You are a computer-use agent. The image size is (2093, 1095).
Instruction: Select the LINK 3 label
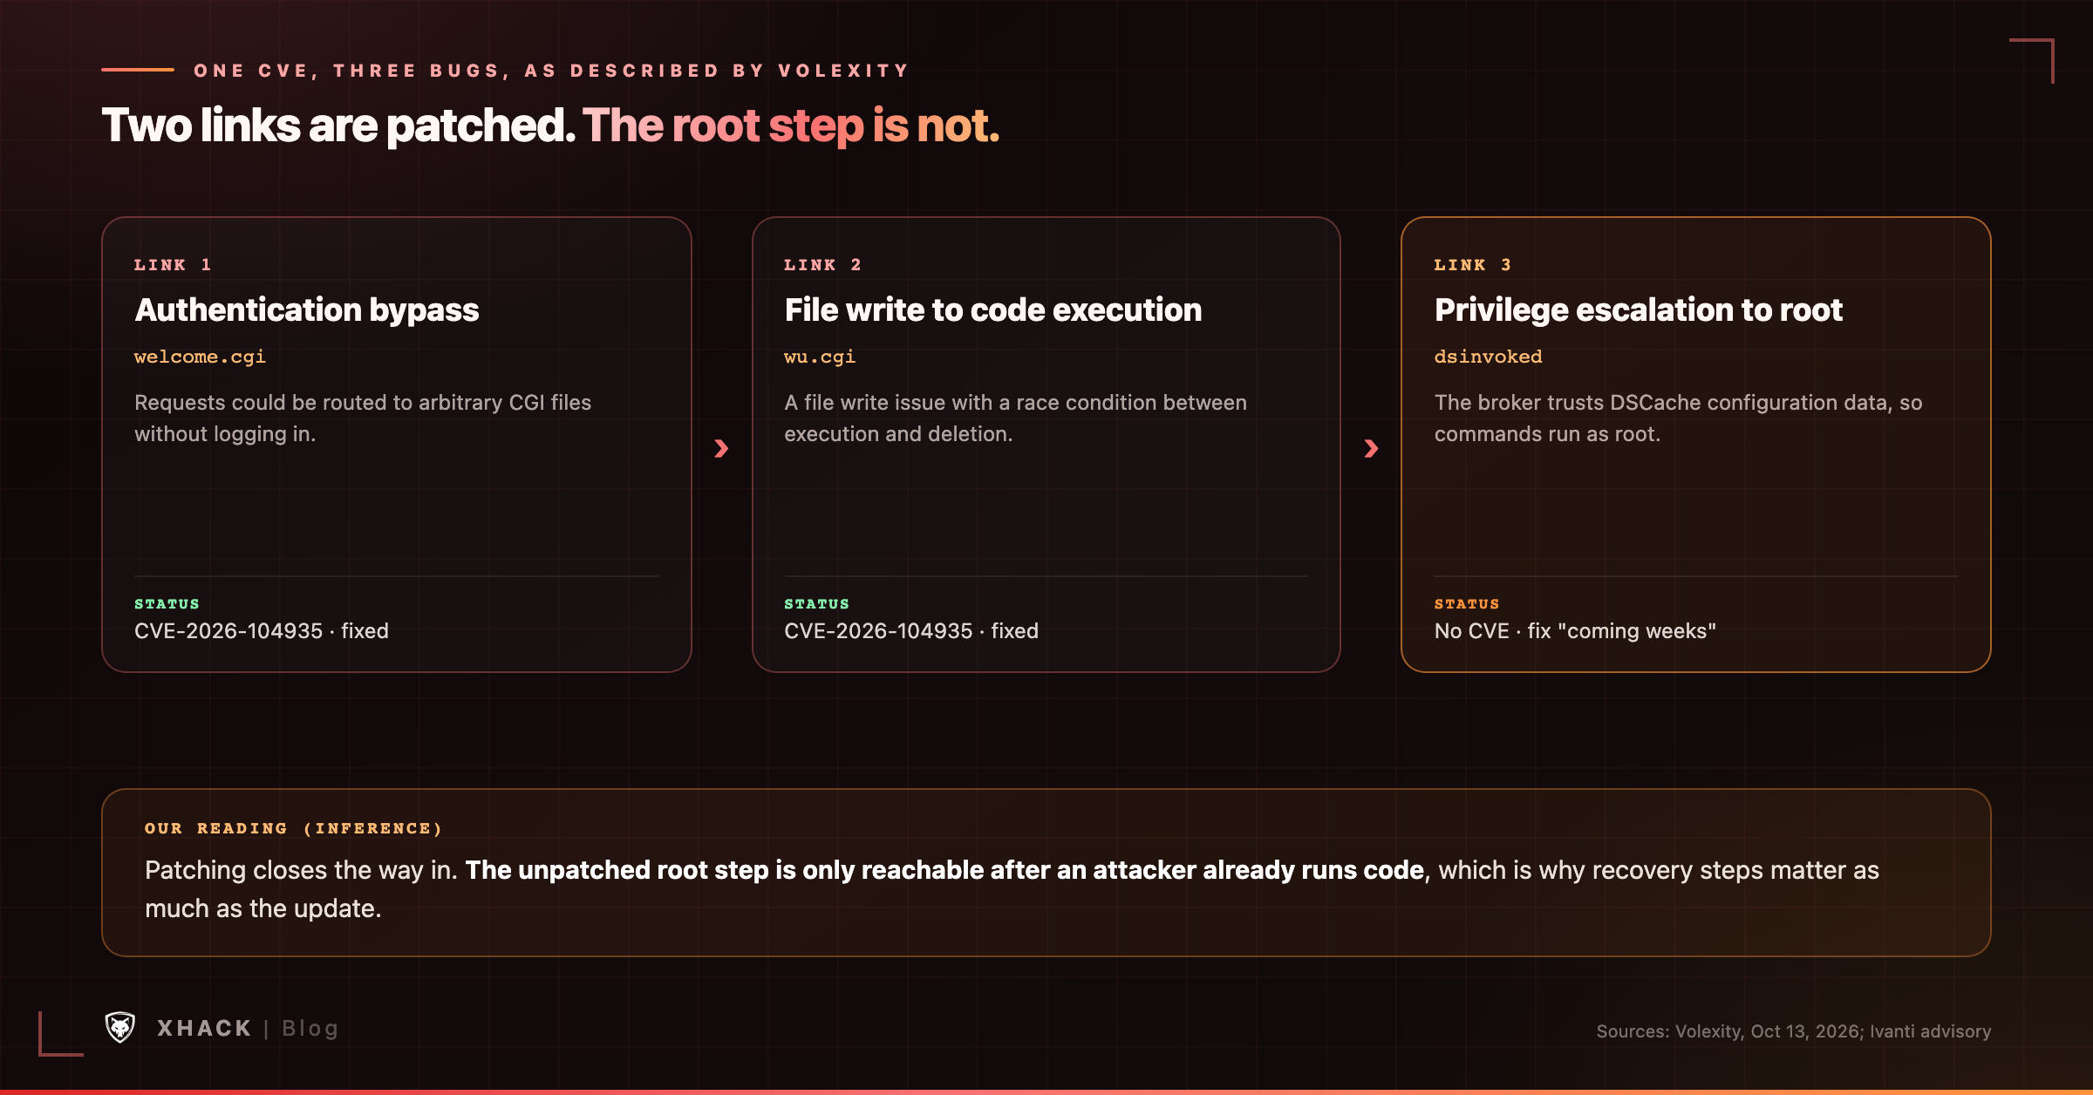[1473, 265]
